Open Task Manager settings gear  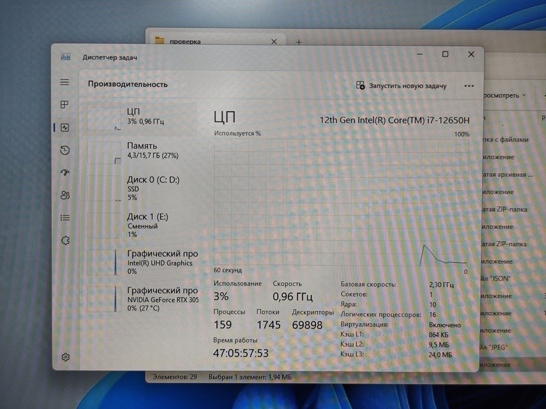coord(65,356)
